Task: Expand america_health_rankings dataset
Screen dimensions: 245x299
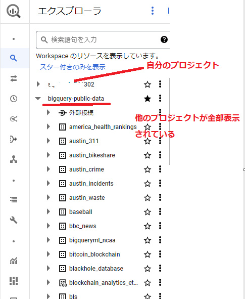Action: click(48, 126)
